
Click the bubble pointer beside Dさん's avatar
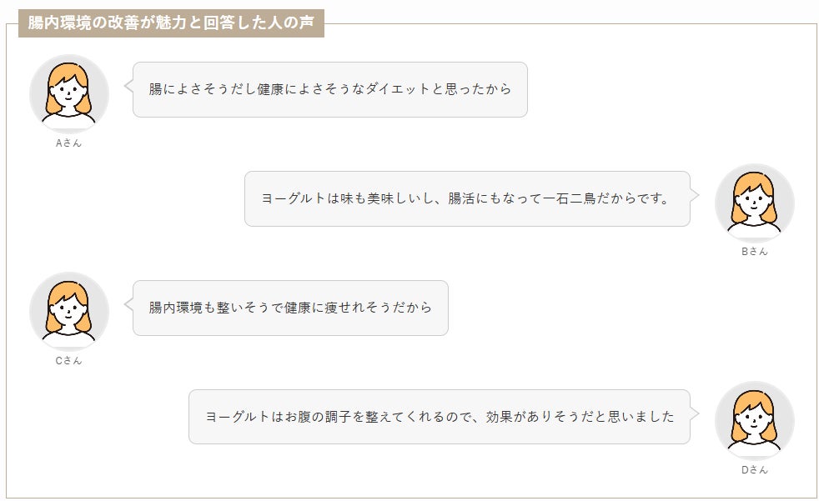click(695, 413)
